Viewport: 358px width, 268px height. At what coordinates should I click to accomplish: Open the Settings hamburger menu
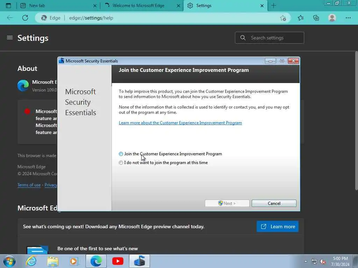[x=9, y=37]
